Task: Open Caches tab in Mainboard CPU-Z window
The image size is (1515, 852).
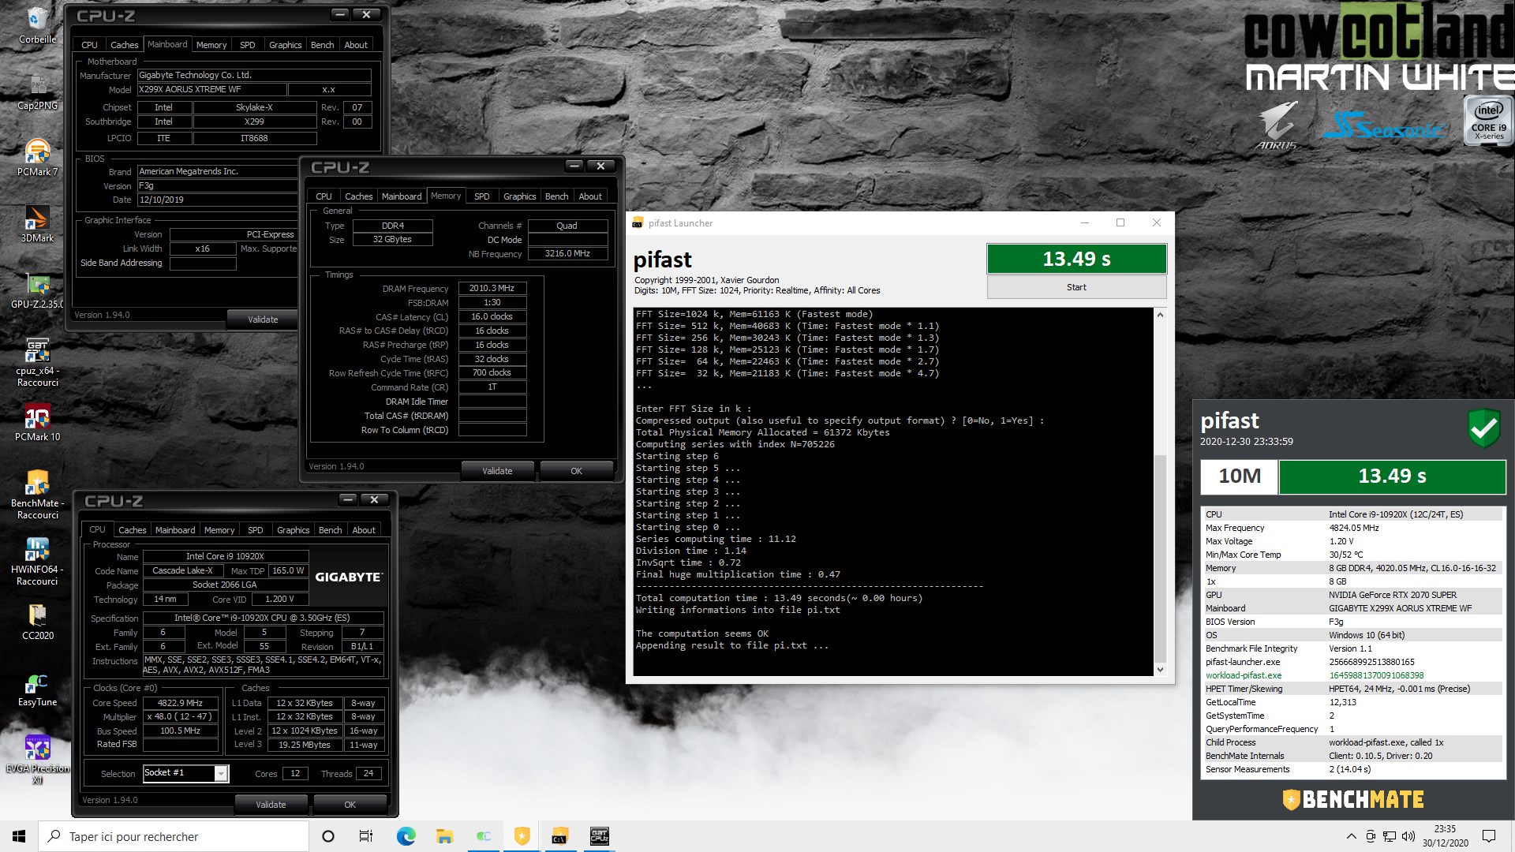Action: pyautogui.click(x=124, y=45)
